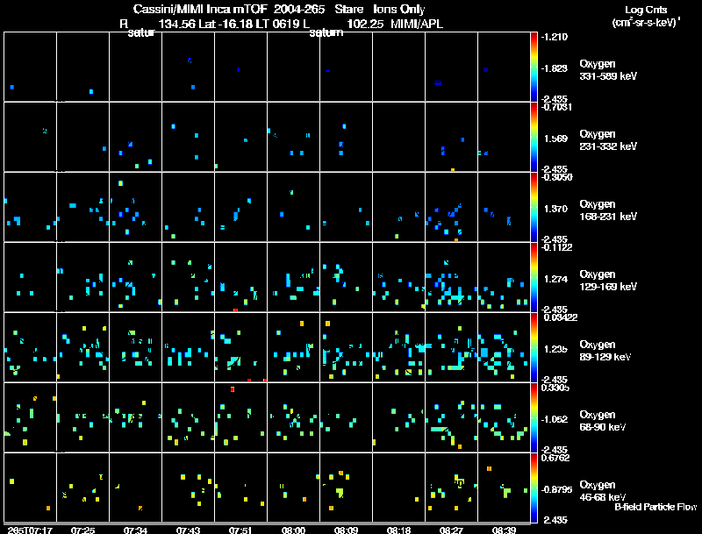Click the Cassini/MIMI Inca mTOF title text
The image size is (702, 534).
pos(201,9)
